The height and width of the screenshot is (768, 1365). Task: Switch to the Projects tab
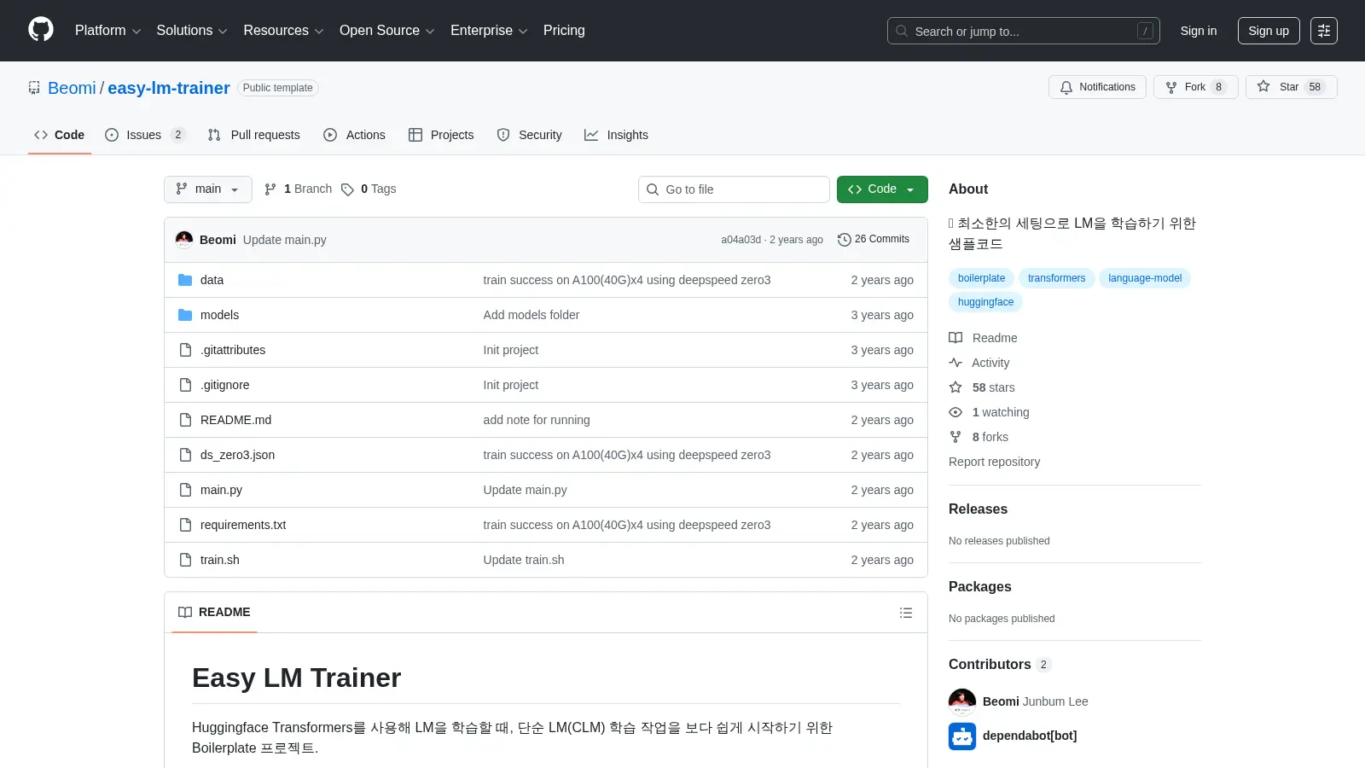click(441, 135)
